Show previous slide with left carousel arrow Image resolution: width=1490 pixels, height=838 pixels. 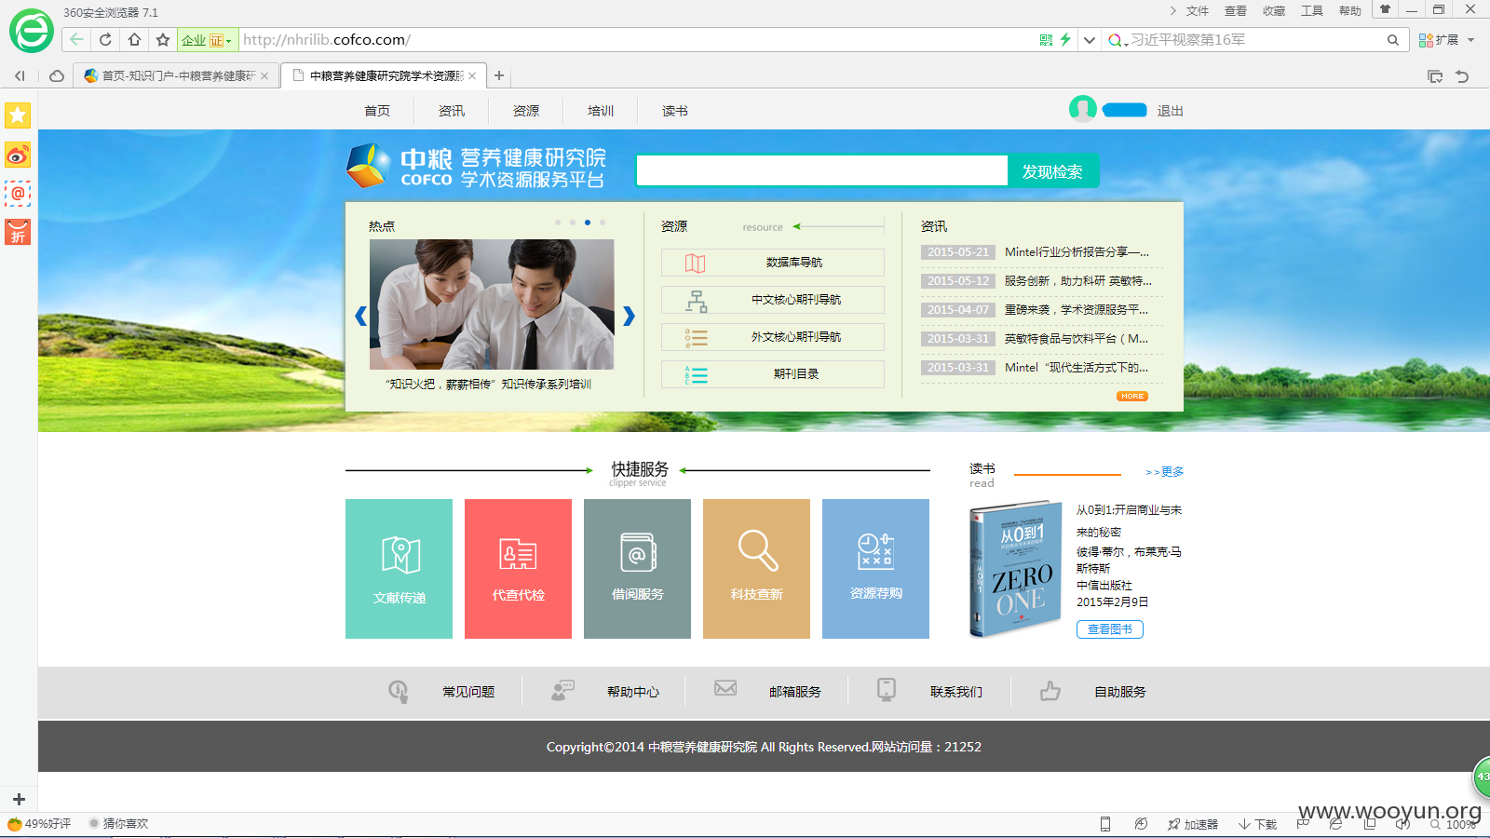tap(360, 316)
